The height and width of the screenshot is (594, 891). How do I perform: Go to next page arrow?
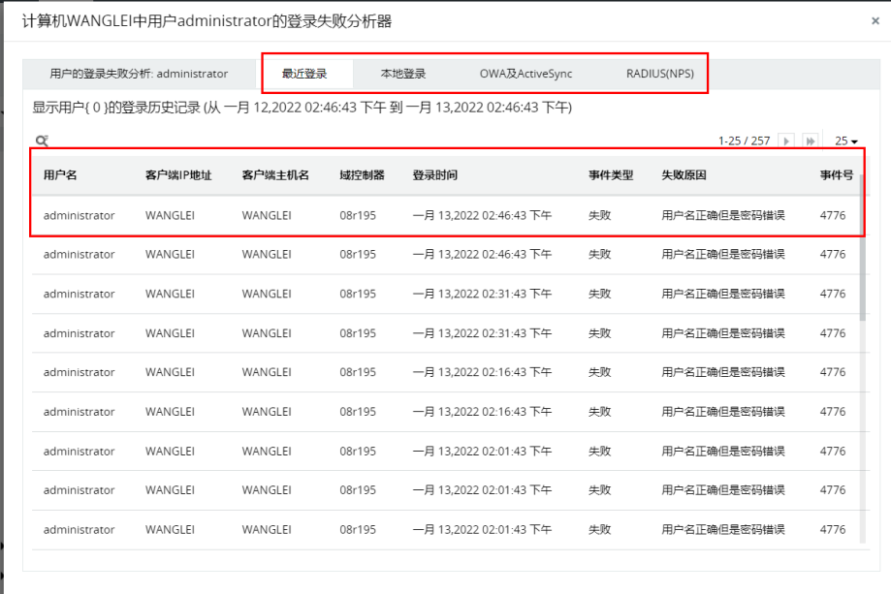pos(786,141)
